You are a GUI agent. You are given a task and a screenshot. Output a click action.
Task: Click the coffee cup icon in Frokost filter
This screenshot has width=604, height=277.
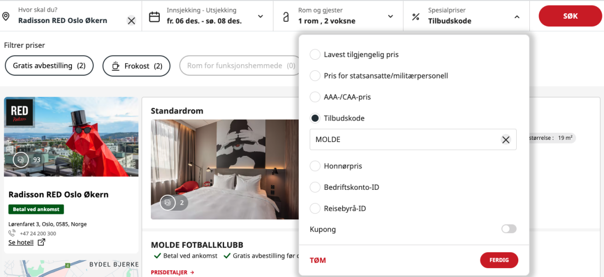coord(115,66)
